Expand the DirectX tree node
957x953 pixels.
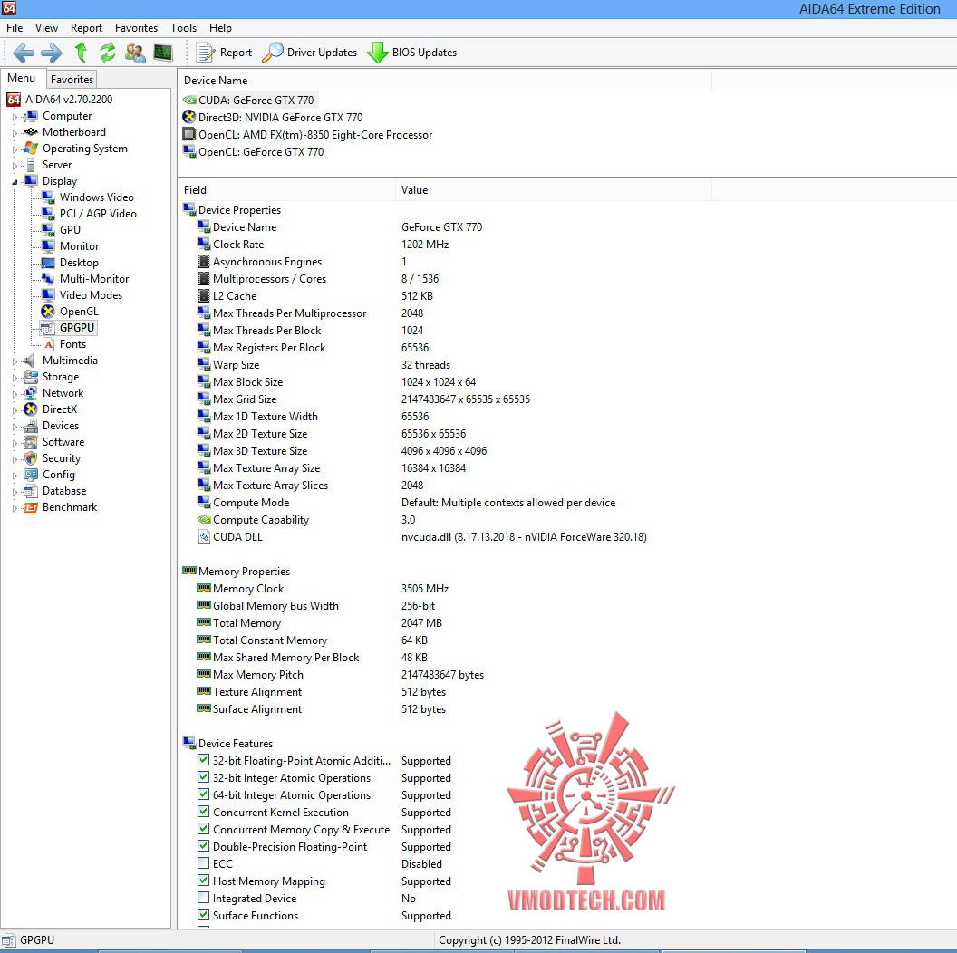(x=14, y=410)
